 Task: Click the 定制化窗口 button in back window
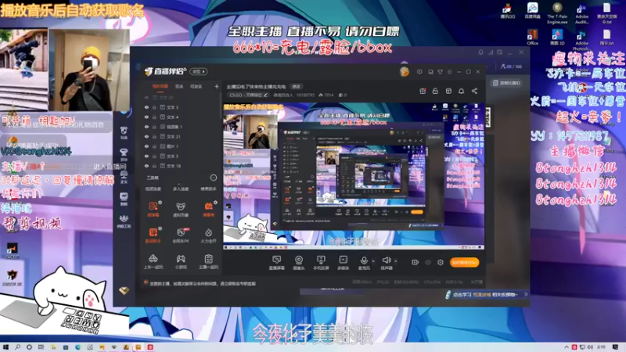click(x=506, y=83)
